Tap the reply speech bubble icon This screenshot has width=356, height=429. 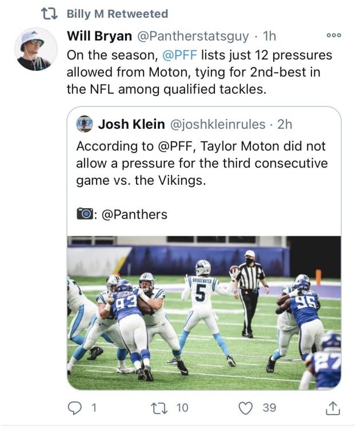point(74,408)
